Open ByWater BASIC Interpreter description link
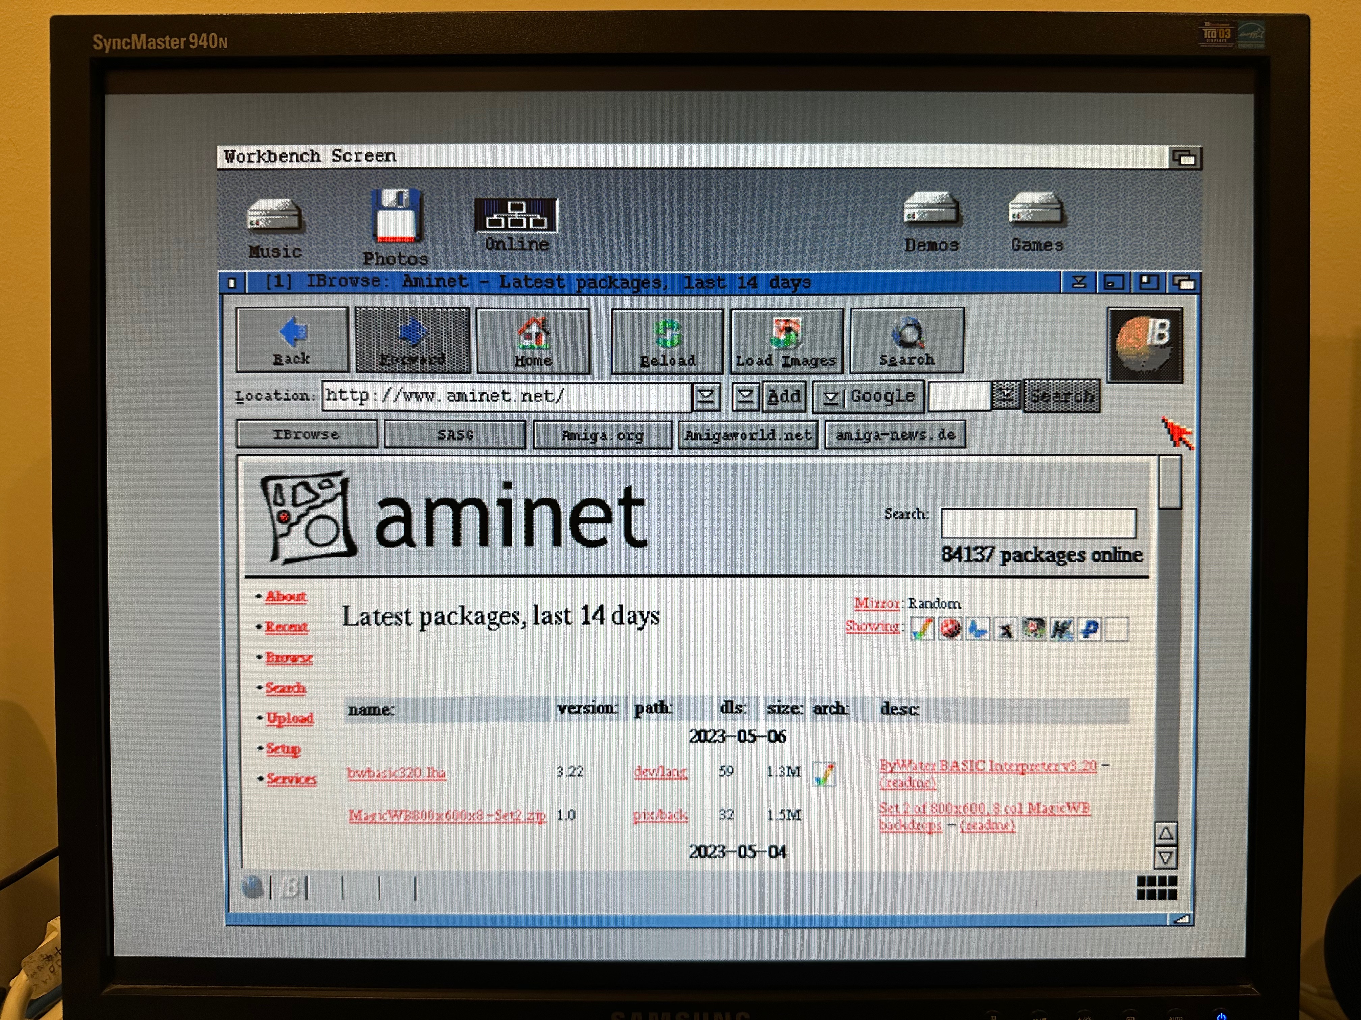The height and width of the screenshot is (1020, 1361). point(988,765)
